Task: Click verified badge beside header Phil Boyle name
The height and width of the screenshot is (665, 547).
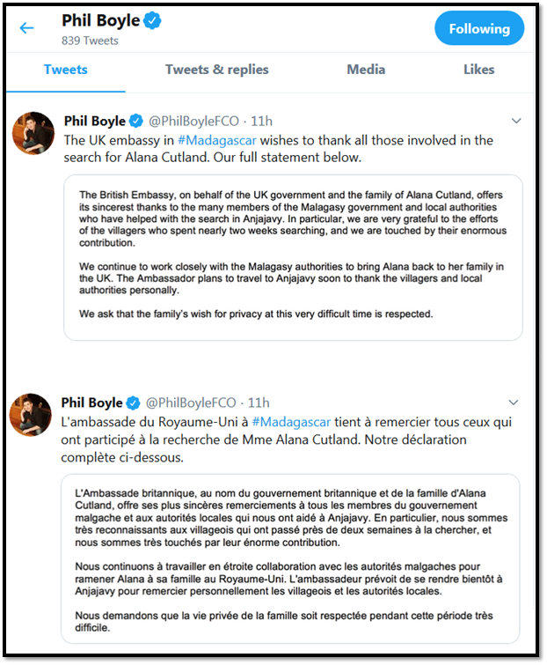Action: coord(152,20)
